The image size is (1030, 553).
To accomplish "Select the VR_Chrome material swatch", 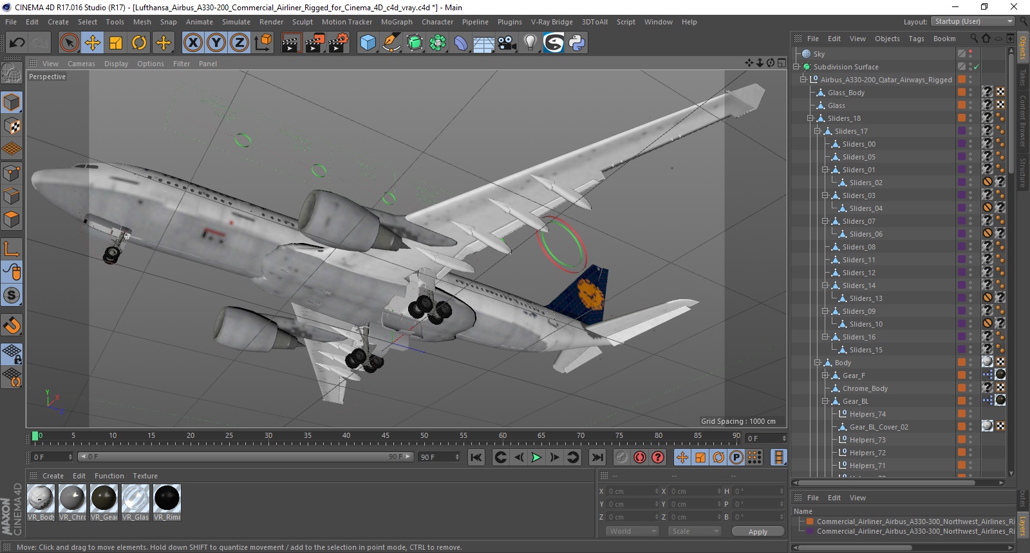I will [72, 499].
